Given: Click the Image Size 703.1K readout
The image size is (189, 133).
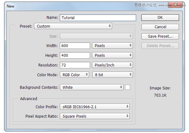Looking at the screenshot, I should coord(160,95).
